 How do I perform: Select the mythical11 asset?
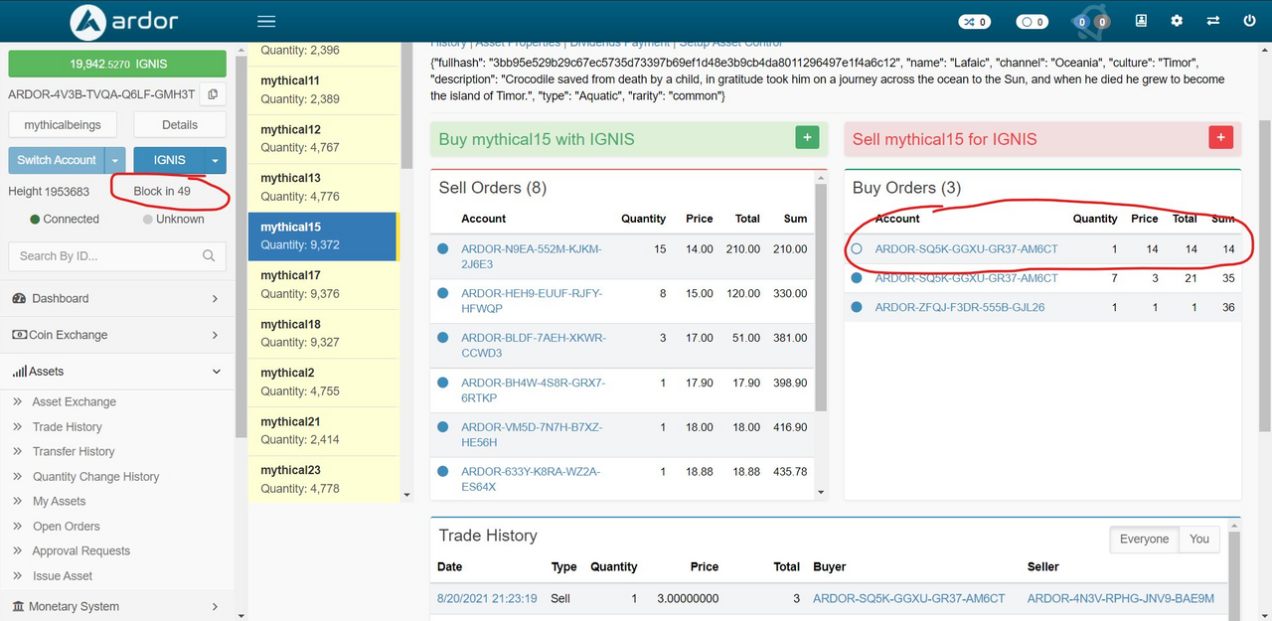(323, 90)
